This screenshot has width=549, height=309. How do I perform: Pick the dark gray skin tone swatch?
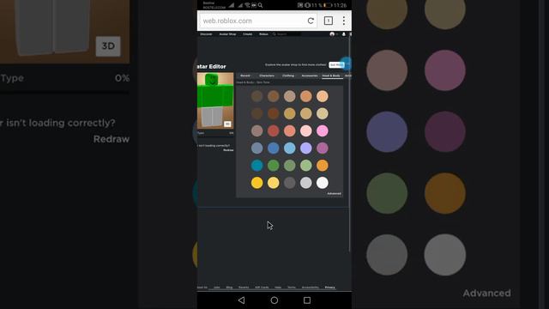[290, 183]
